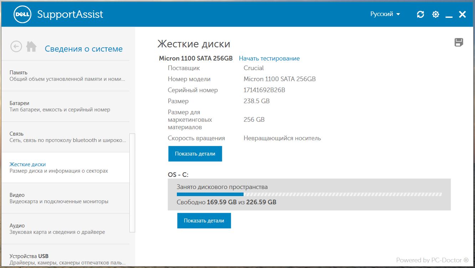The height and width of the screenshot is (268, 475).
Task: Open home via house icon
Action: [x=31, y=46]
